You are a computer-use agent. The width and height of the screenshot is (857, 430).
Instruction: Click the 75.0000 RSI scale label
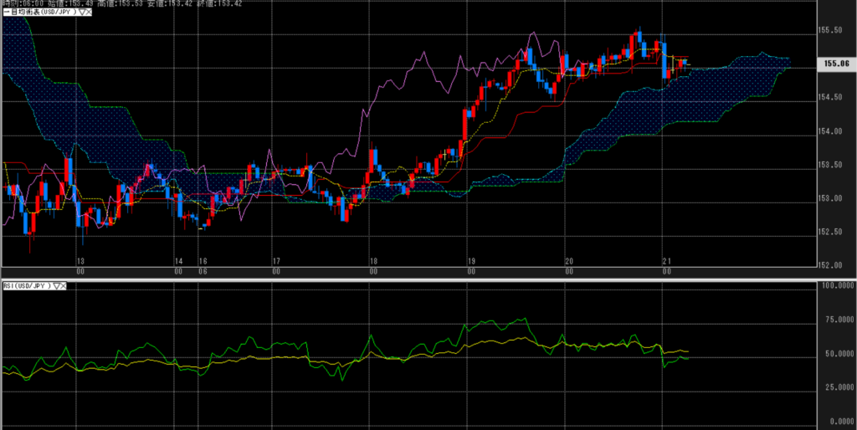point(834,320)
